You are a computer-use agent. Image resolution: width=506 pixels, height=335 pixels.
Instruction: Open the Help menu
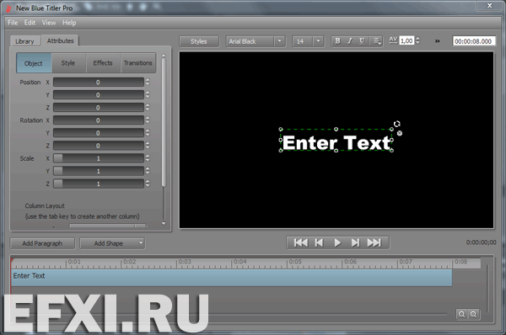tap(69, 23)
